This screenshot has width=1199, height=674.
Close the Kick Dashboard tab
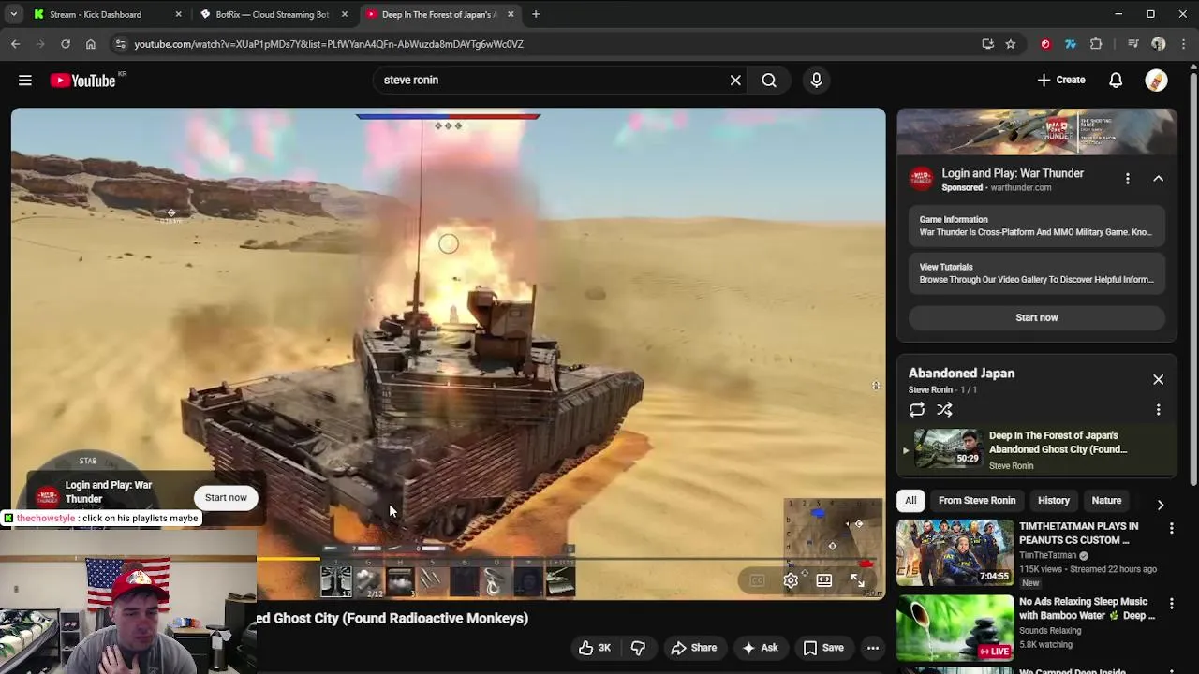[178, 14]
